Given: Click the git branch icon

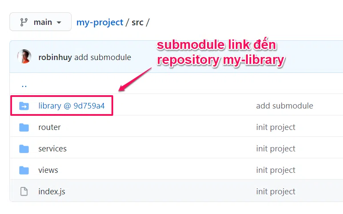Looking at the screenshot, I should [24, 22].
